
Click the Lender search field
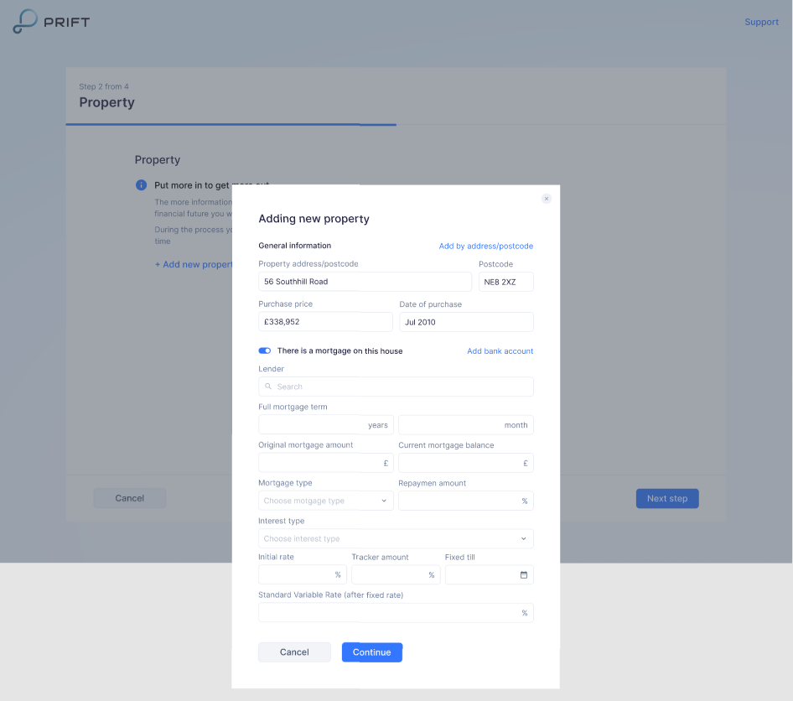396,387
